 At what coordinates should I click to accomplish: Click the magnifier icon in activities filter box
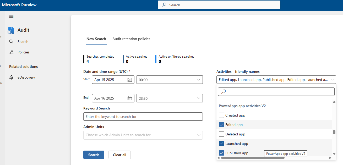224,92
